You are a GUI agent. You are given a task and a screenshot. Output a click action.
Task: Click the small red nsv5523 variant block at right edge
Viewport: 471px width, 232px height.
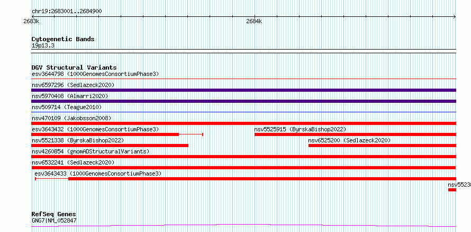(x=452, y=190)
